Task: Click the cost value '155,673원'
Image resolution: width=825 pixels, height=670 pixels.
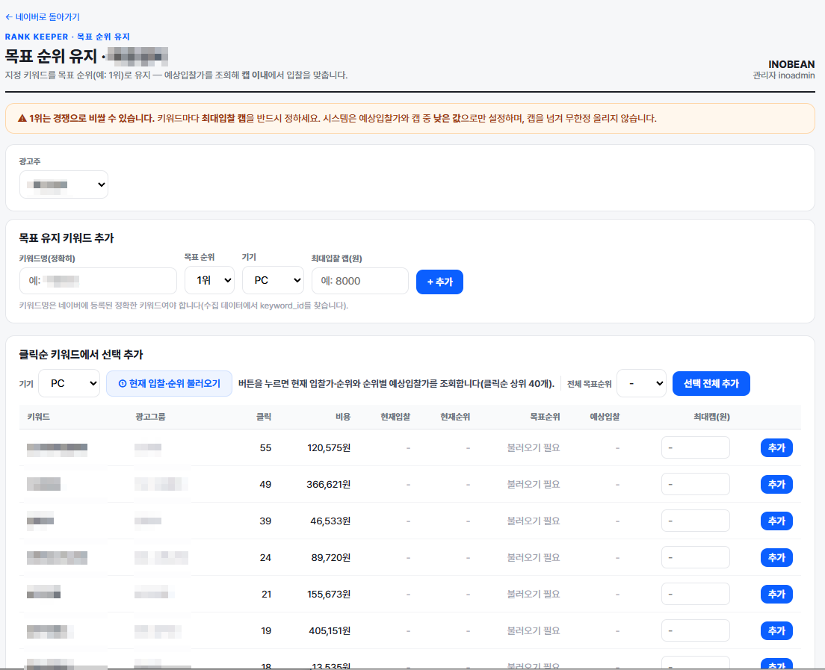Action: [x=329, y=594]
